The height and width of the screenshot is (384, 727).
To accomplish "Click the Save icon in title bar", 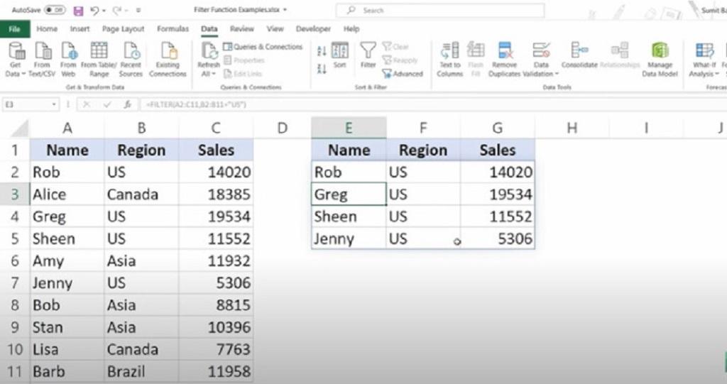I will tap(78, 10).
